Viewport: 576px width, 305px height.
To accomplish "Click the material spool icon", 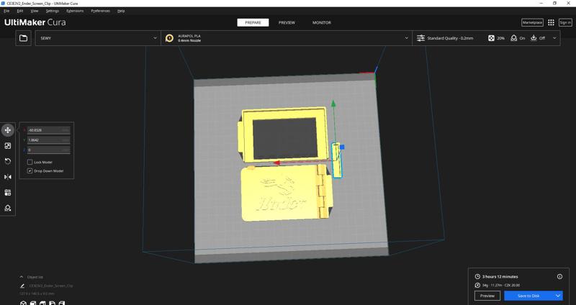I will (169, 38).
